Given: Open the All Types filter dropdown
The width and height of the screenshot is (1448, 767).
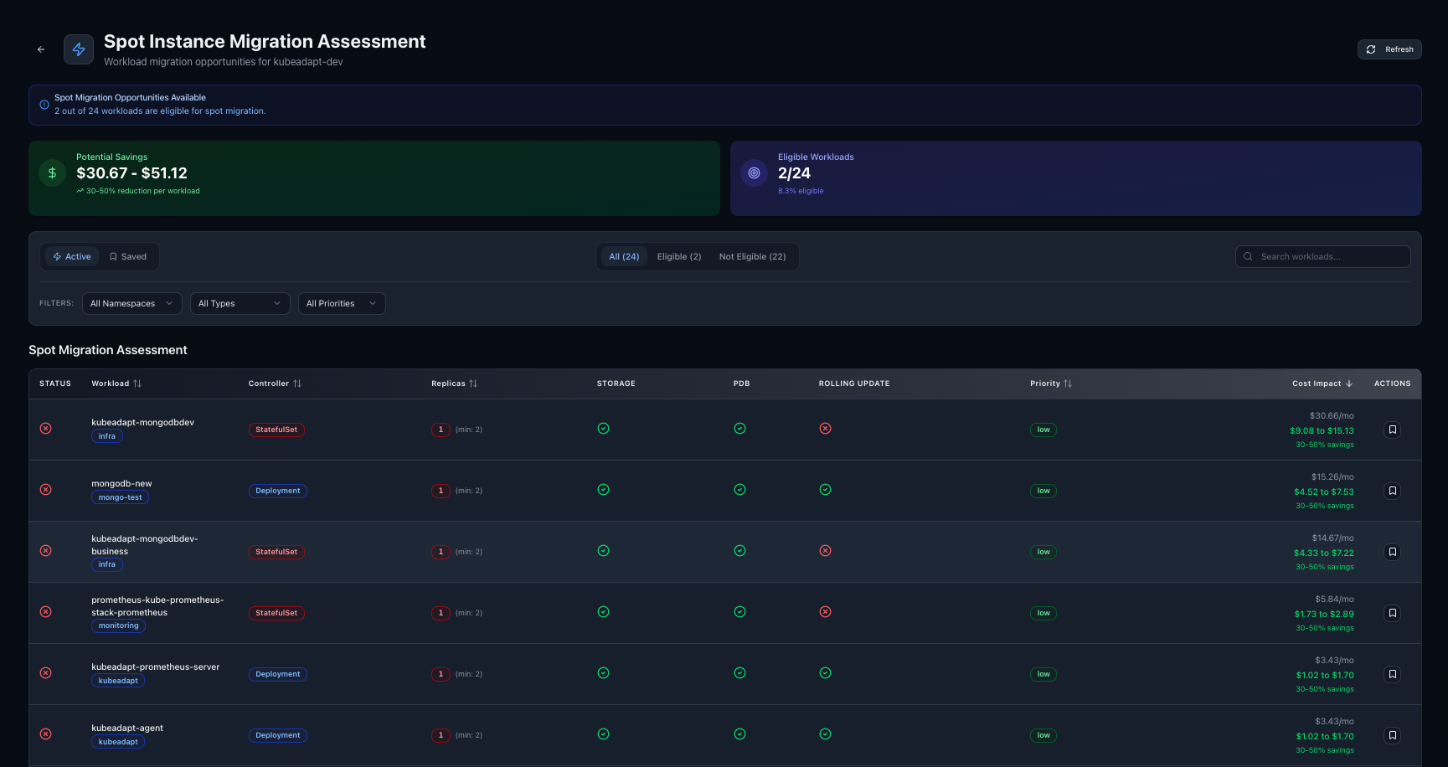Looking at the screenshot, I should point(240,303).
